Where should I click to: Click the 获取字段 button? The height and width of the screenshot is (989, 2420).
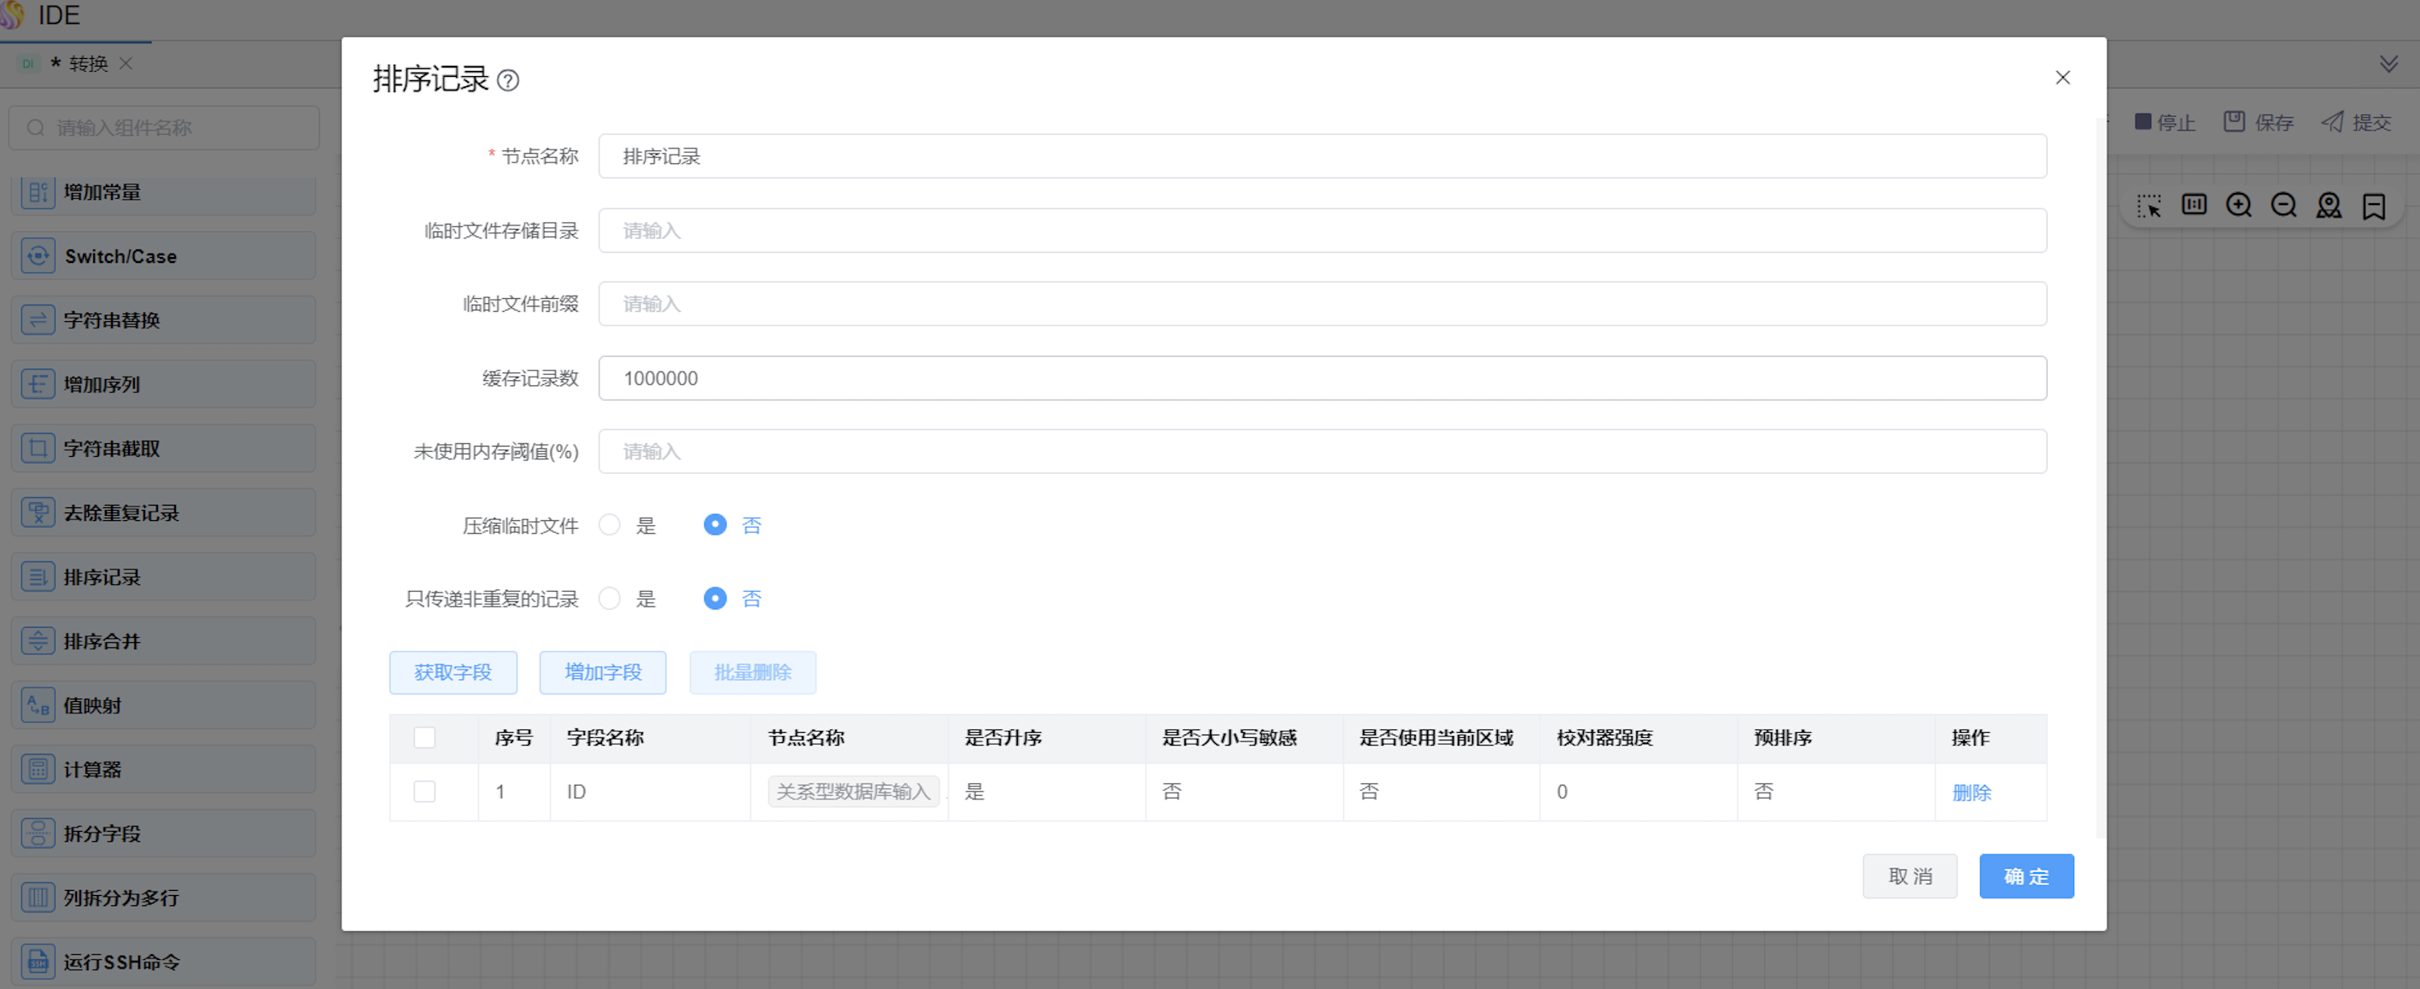(x=453, y=672)
